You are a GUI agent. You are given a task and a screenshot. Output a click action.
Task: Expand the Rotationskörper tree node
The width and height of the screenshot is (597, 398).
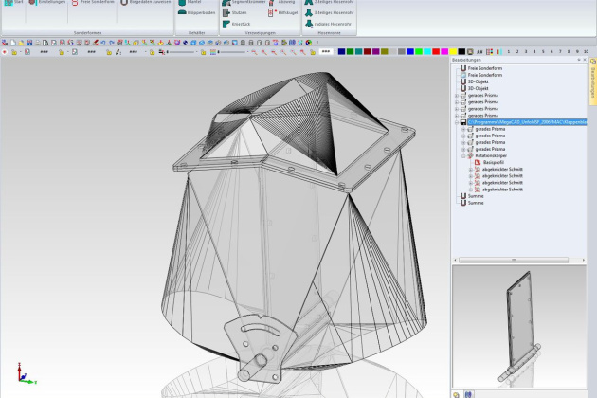pyautogui.click(x=463, y=155)
